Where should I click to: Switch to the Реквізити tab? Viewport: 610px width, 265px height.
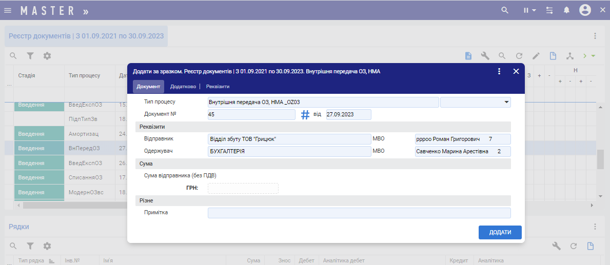(218, 87)
